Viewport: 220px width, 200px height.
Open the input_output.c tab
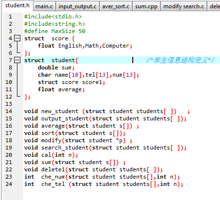point(78,6)
